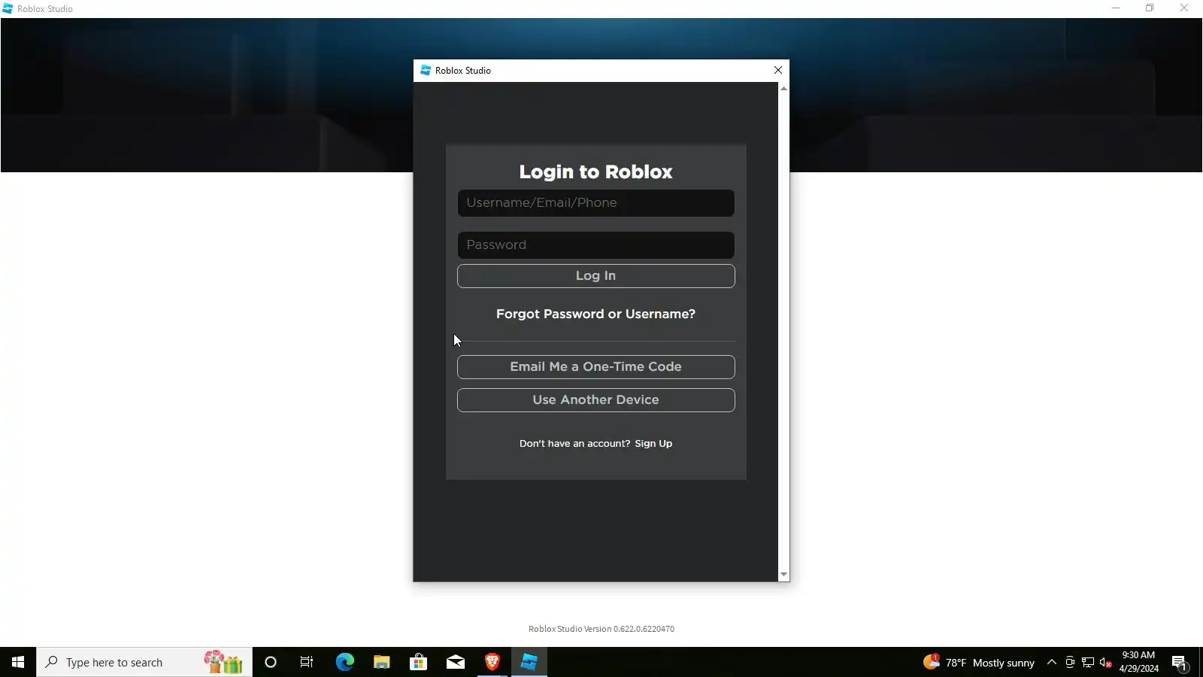Open the Windows Start menu
The width and height of the screenshot is (1203, 677).
point(18,662)
